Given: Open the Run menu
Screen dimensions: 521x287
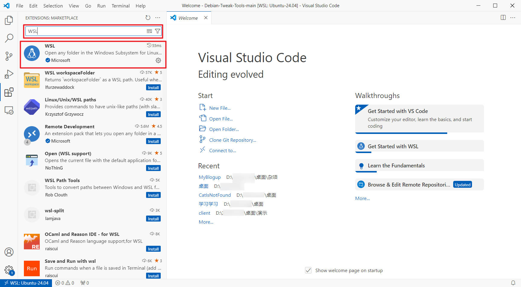Looking at the screenshot, I should tap(101, 6).
